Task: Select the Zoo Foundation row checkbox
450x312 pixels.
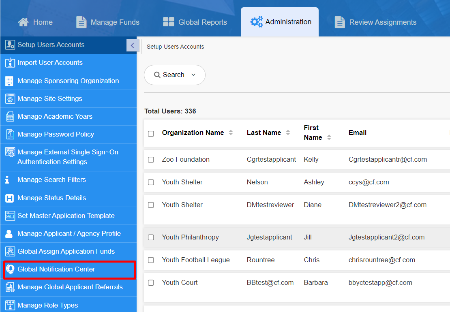Action: coord(151,160)
